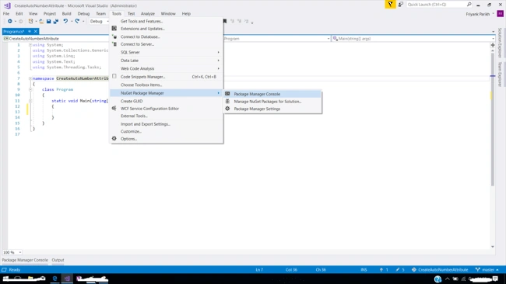Click the WCF Service Configuration Editor icon
Image resolution: width=506 pixels, height=284 pixels.
click(x=114, y=109)
